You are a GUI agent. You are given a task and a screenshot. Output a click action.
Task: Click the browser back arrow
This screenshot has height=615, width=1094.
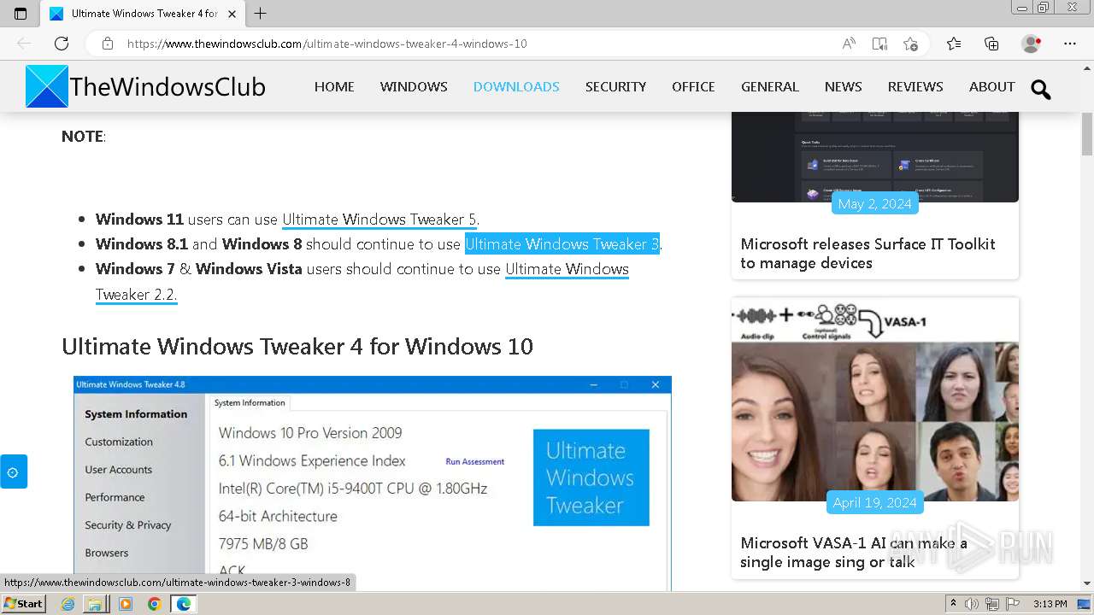(x=24, y=44)
